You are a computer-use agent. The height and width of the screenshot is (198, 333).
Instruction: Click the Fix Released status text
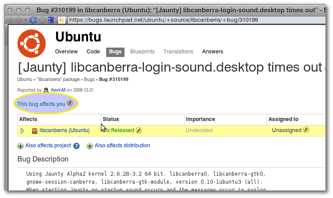[119, 130]
